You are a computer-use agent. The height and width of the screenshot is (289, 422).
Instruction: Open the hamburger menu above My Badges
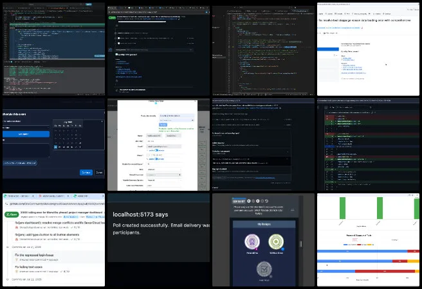pos(293,210)
